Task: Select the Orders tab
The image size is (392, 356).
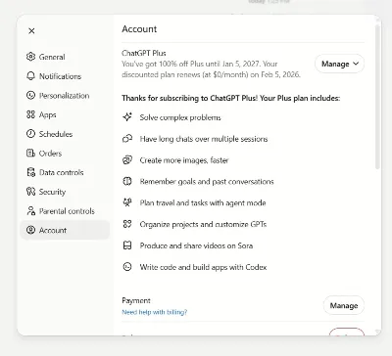Action: coord(65,153)
